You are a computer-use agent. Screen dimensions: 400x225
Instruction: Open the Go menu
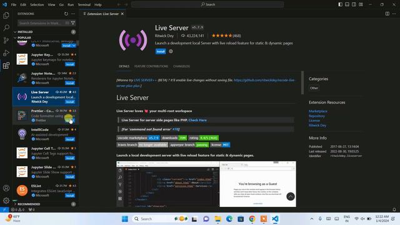(61, 4)
